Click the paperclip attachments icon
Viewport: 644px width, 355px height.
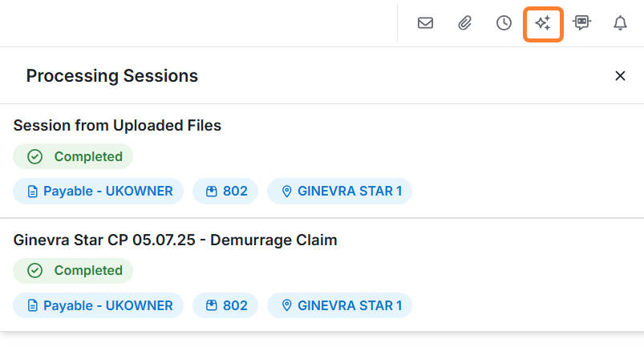[464, 23]
